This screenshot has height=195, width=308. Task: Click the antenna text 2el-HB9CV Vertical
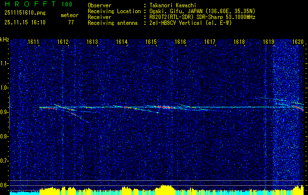tap(175, 23)
